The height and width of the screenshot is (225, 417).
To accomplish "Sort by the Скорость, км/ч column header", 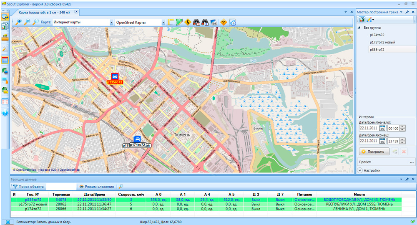I will (131, 195).
